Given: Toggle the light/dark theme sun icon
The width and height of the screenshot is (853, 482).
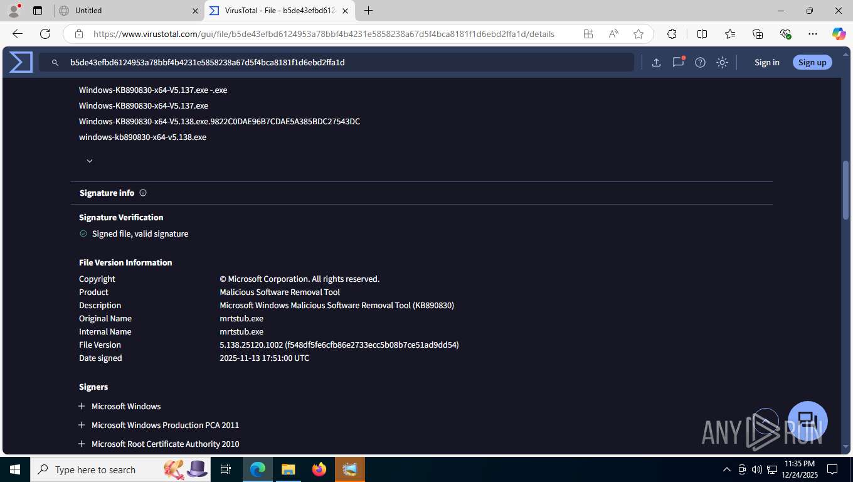Looking at the screenshot, I should [723, 62].
